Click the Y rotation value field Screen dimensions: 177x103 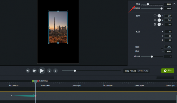click(x=168, y=20)
